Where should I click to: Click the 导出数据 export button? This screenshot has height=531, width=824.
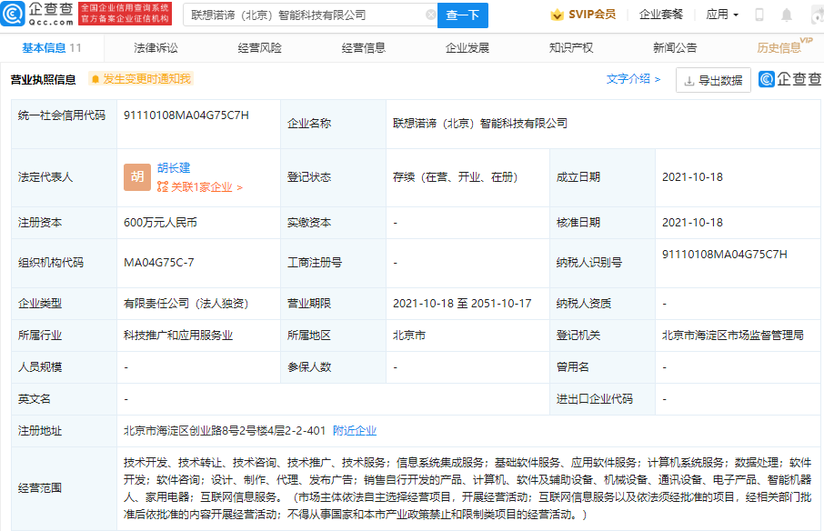tap(713, 80)
